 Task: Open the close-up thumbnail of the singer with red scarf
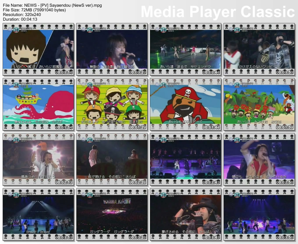tap(112, 49)
